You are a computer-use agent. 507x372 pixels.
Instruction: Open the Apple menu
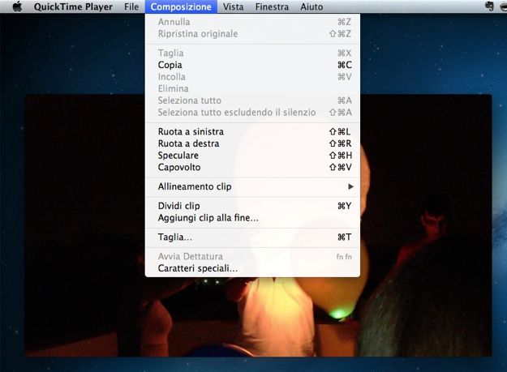pos(17,6)
